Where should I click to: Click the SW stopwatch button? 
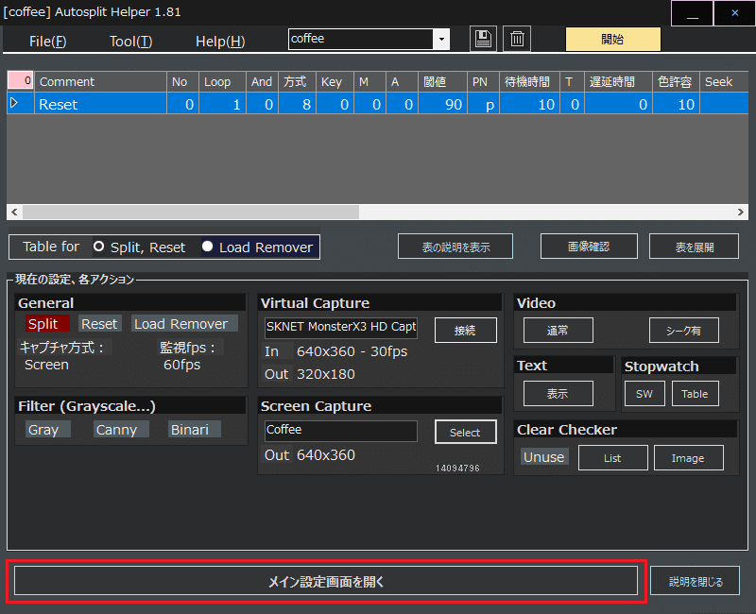[644, 393]
